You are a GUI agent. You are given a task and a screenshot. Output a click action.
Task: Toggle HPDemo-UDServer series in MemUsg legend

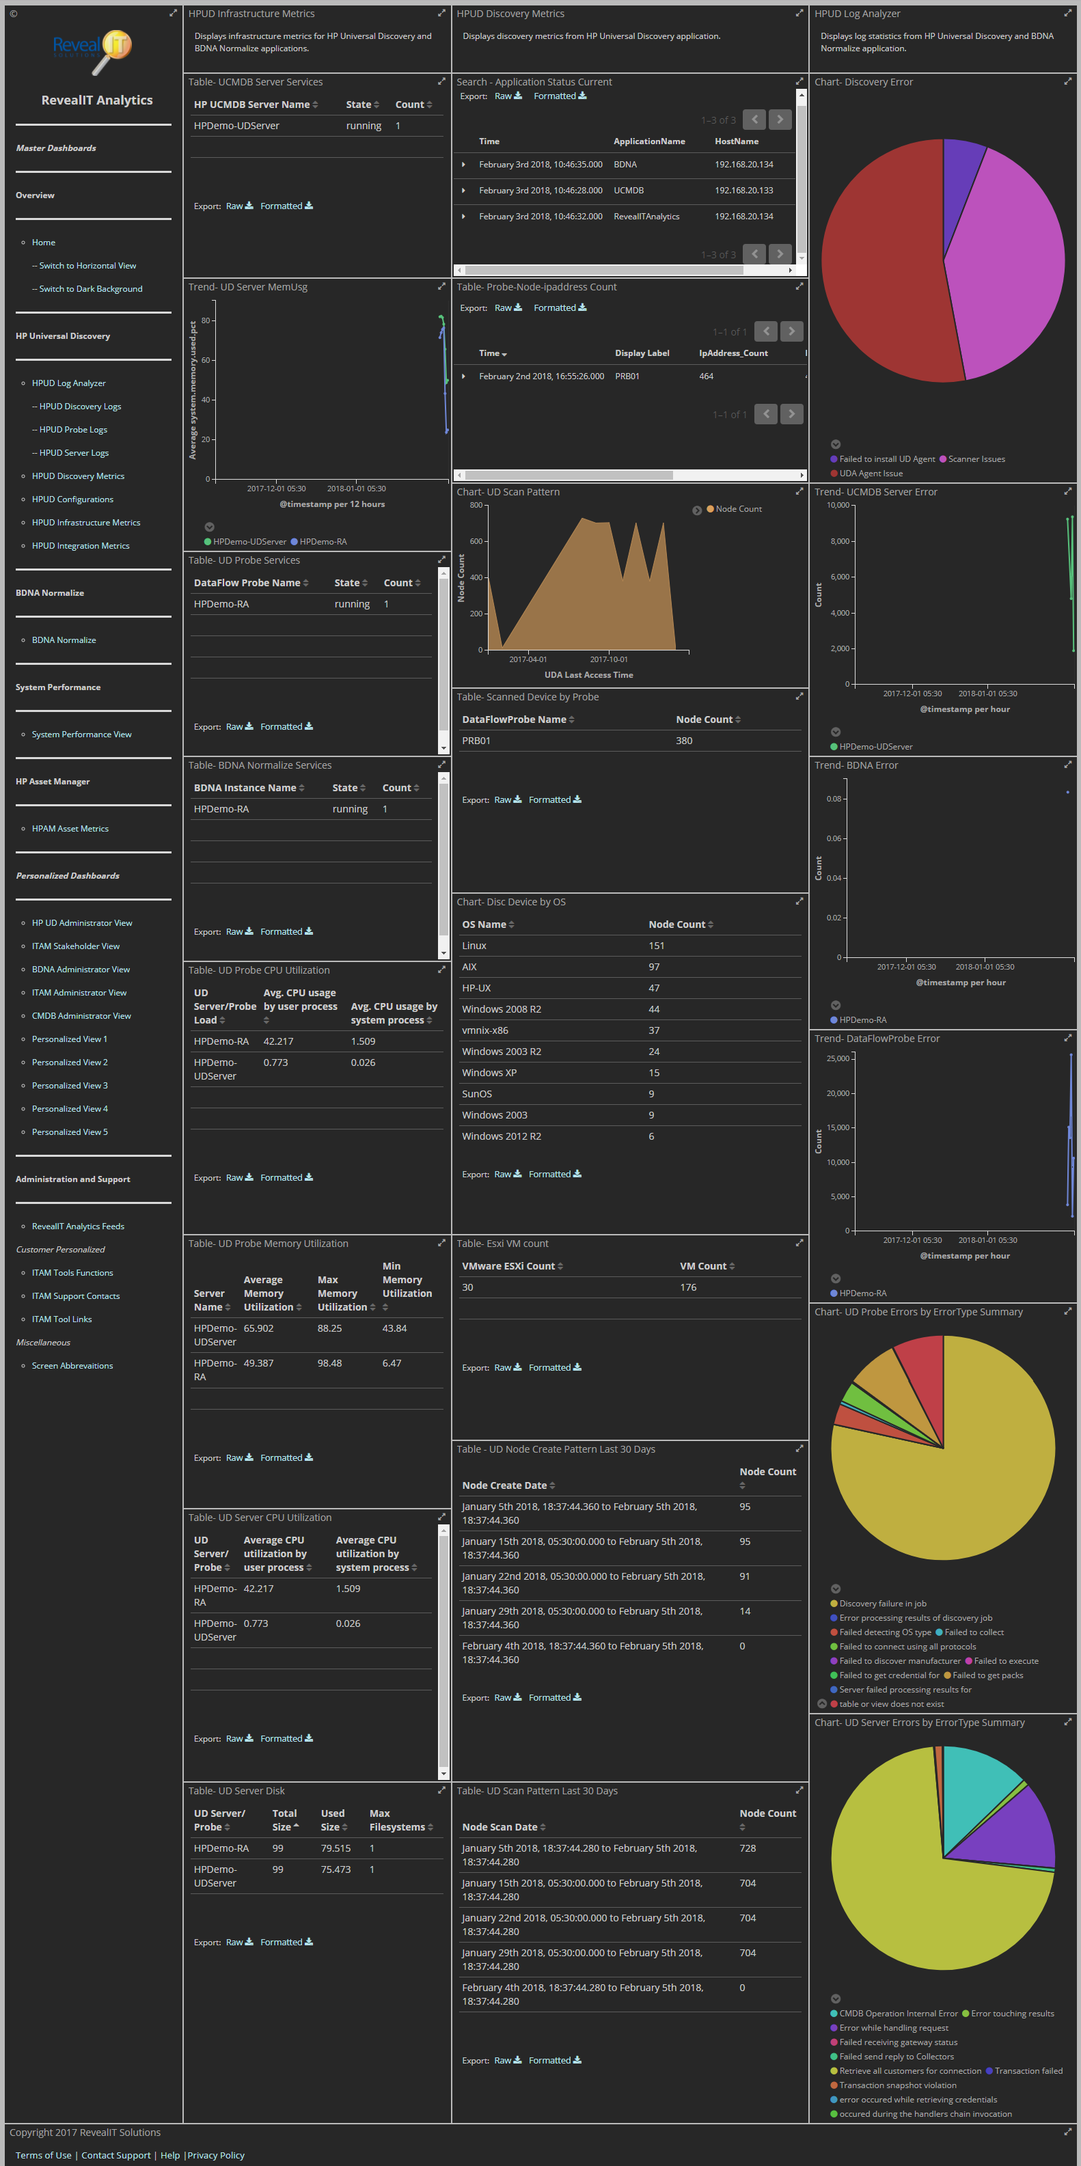(245, 541)
